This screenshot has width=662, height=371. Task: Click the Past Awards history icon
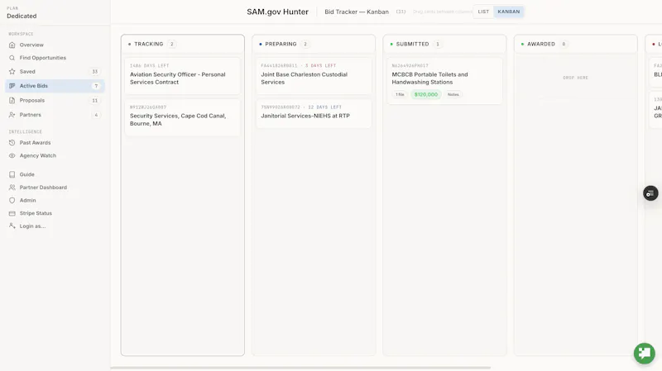[12, 142]
